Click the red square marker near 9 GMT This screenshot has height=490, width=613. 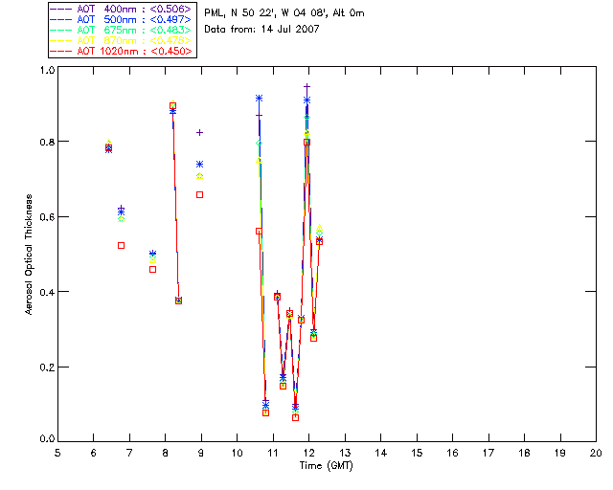pos(200,195)
